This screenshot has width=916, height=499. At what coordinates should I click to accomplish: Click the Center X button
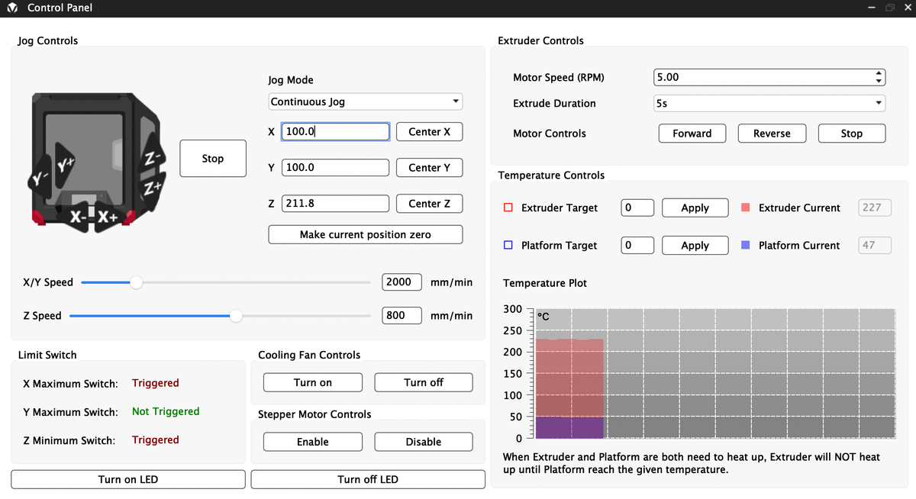tap(429, 132)
